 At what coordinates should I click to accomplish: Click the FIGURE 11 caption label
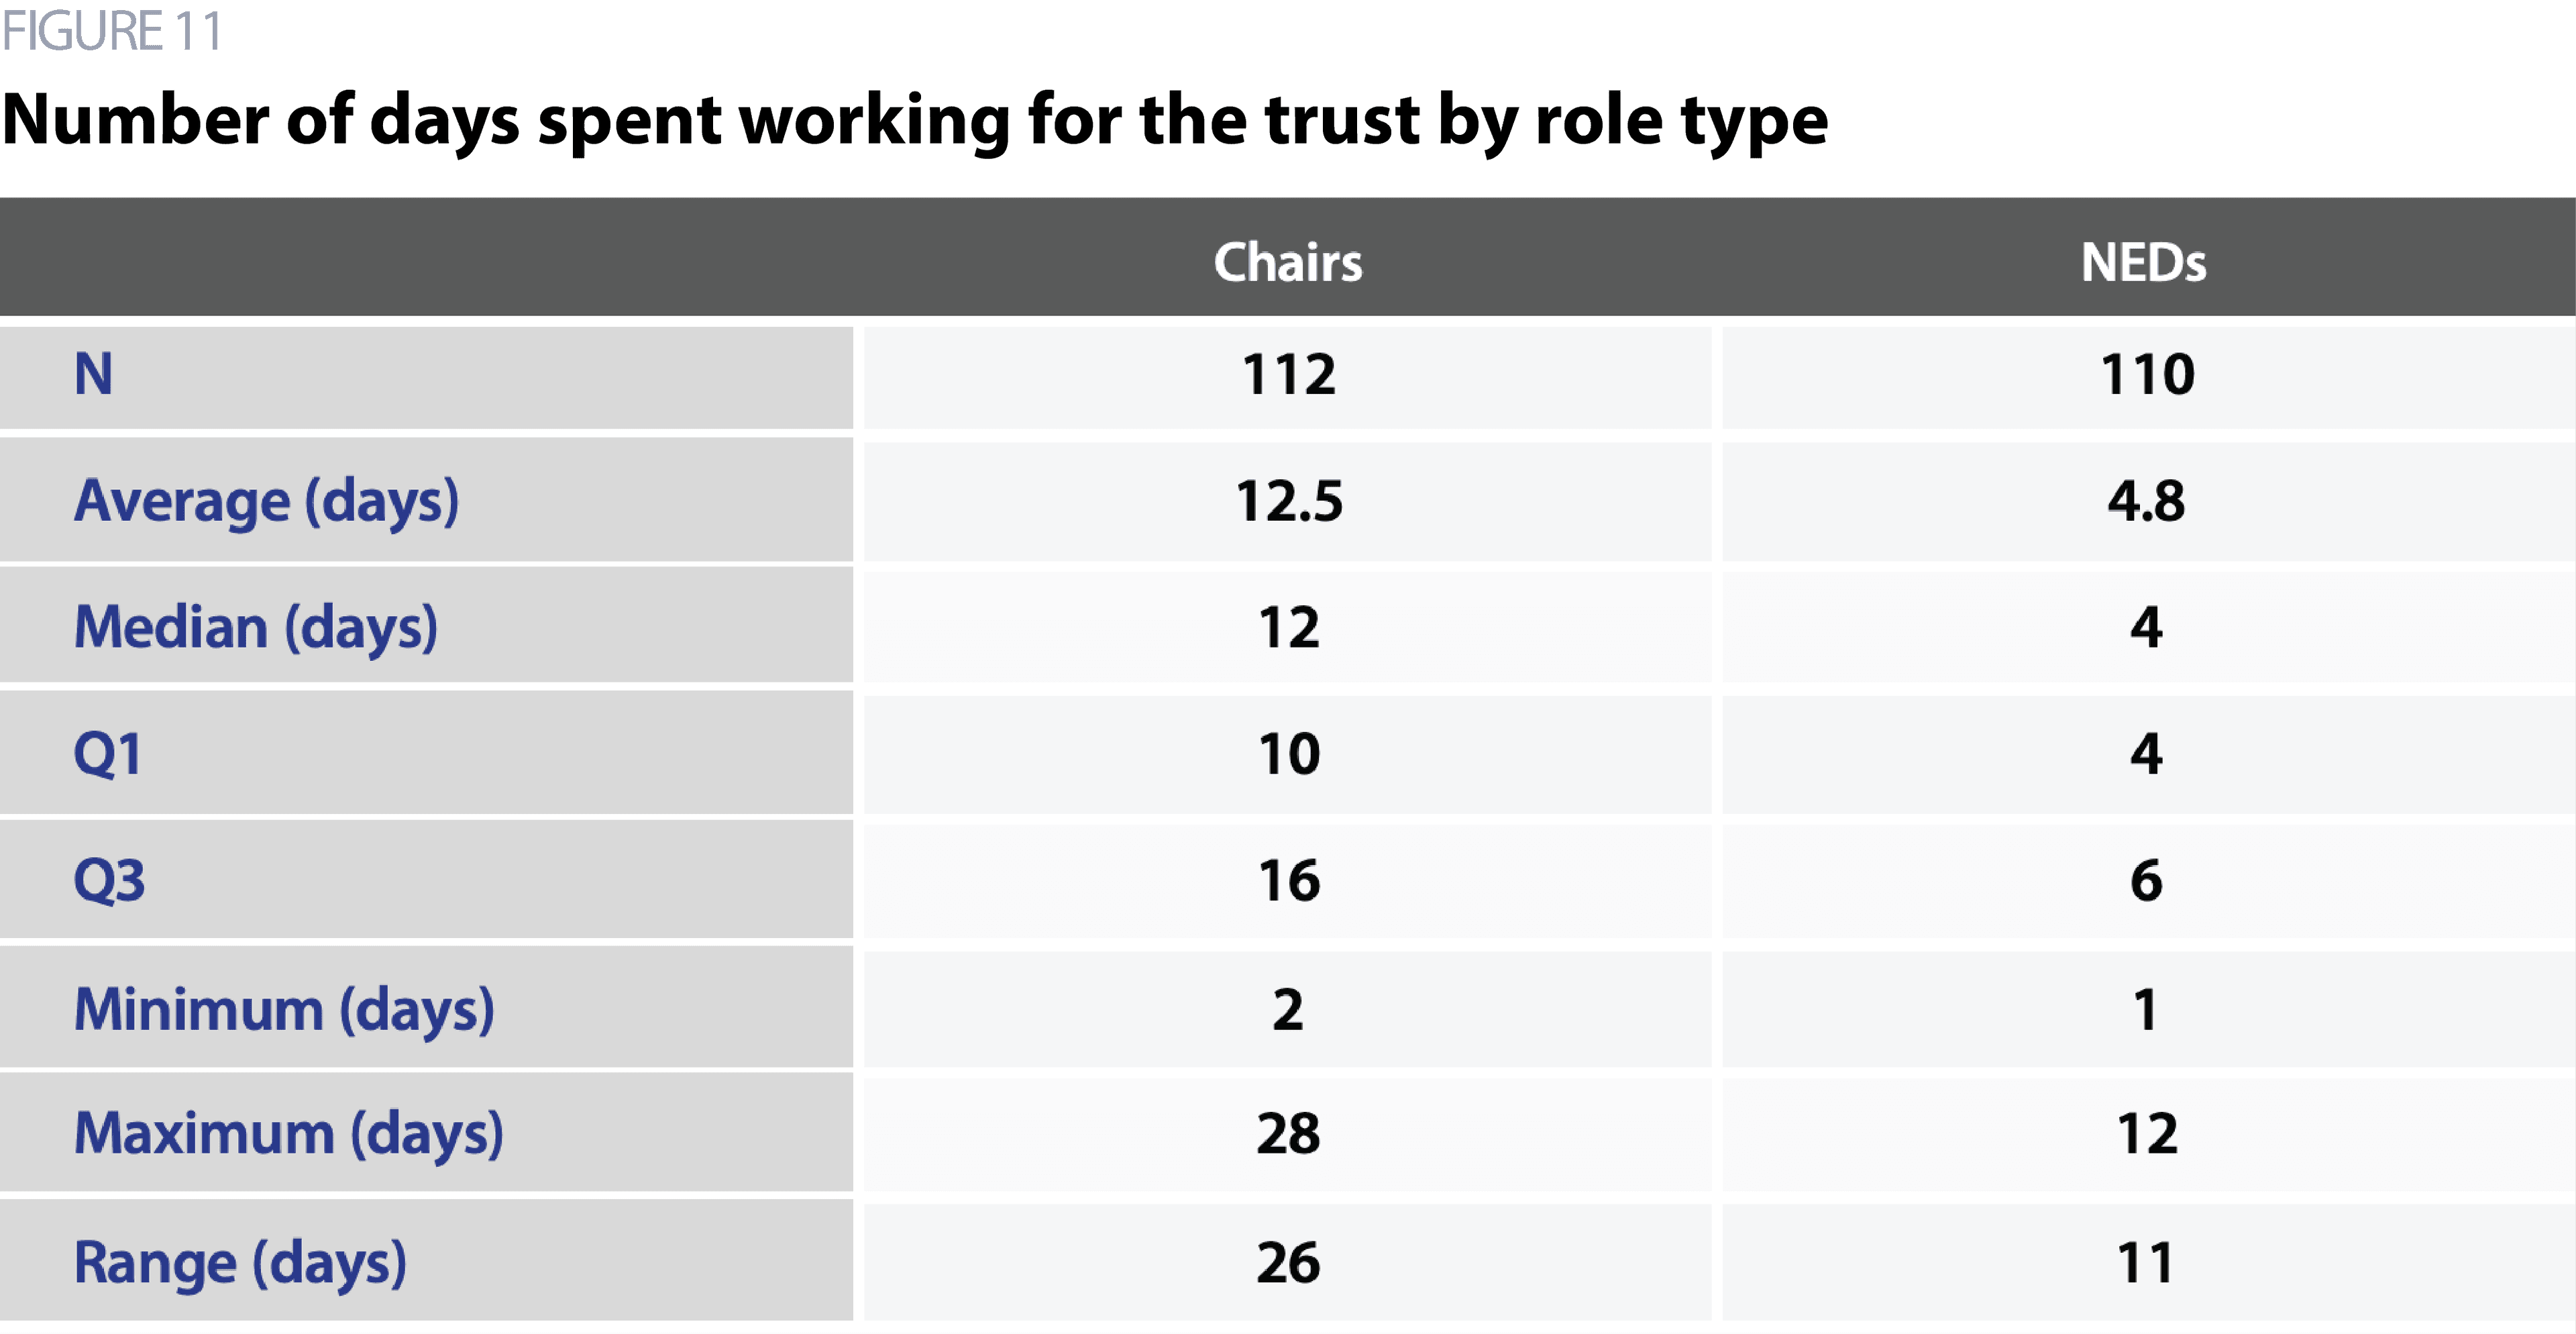(111, 31)
